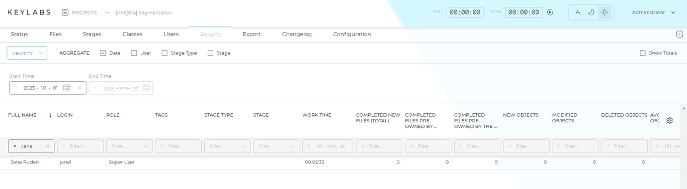Check the Show Totals checkbox
Image resolution: width=687 pixels, height=189 pixels.
[642, 53]
